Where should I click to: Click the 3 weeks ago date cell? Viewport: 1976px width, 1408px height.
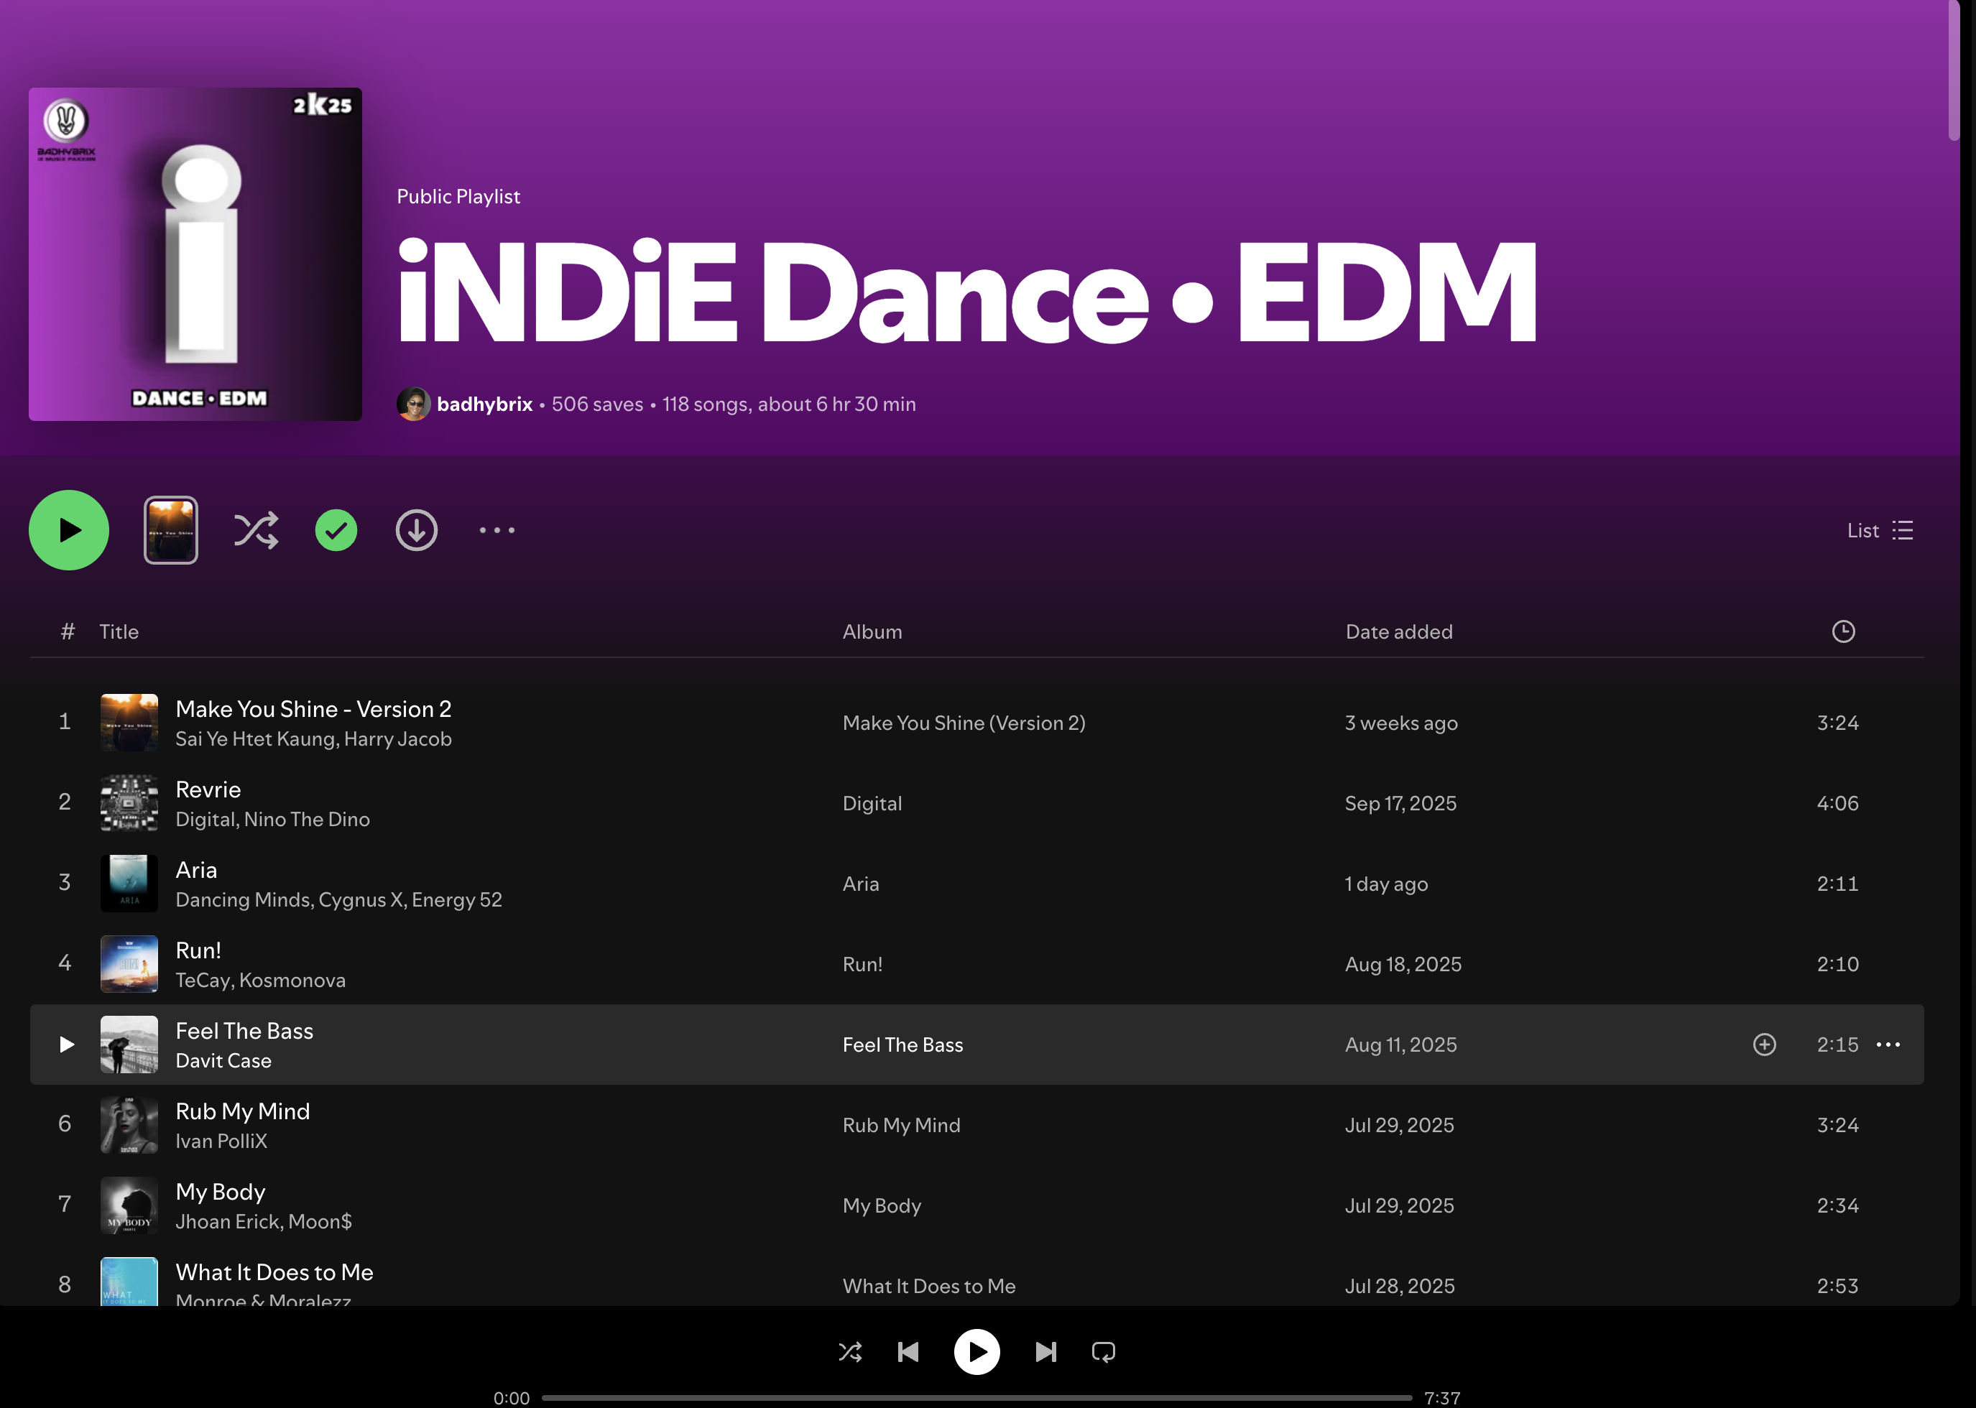click(1401, 723)
